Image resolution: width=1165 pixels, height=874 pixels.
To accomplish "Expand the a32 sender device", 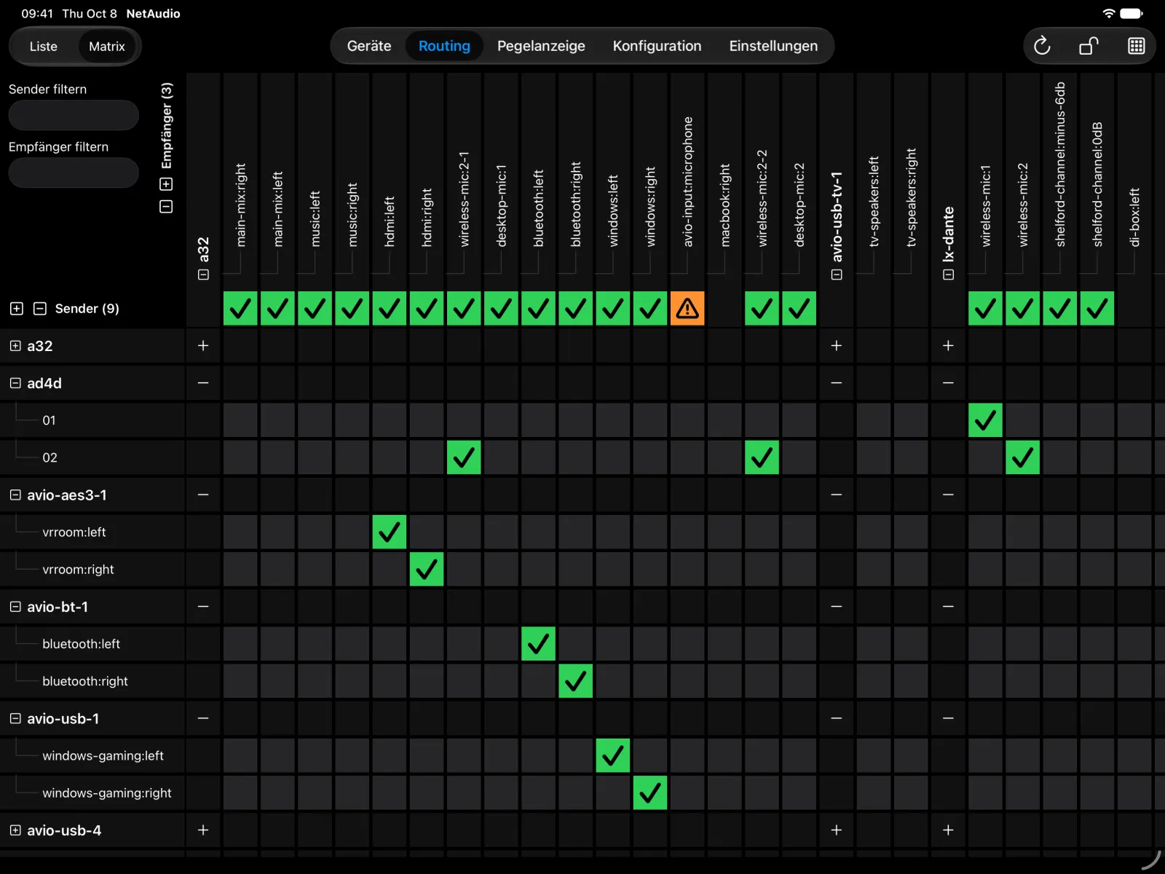I will [15, 346].
